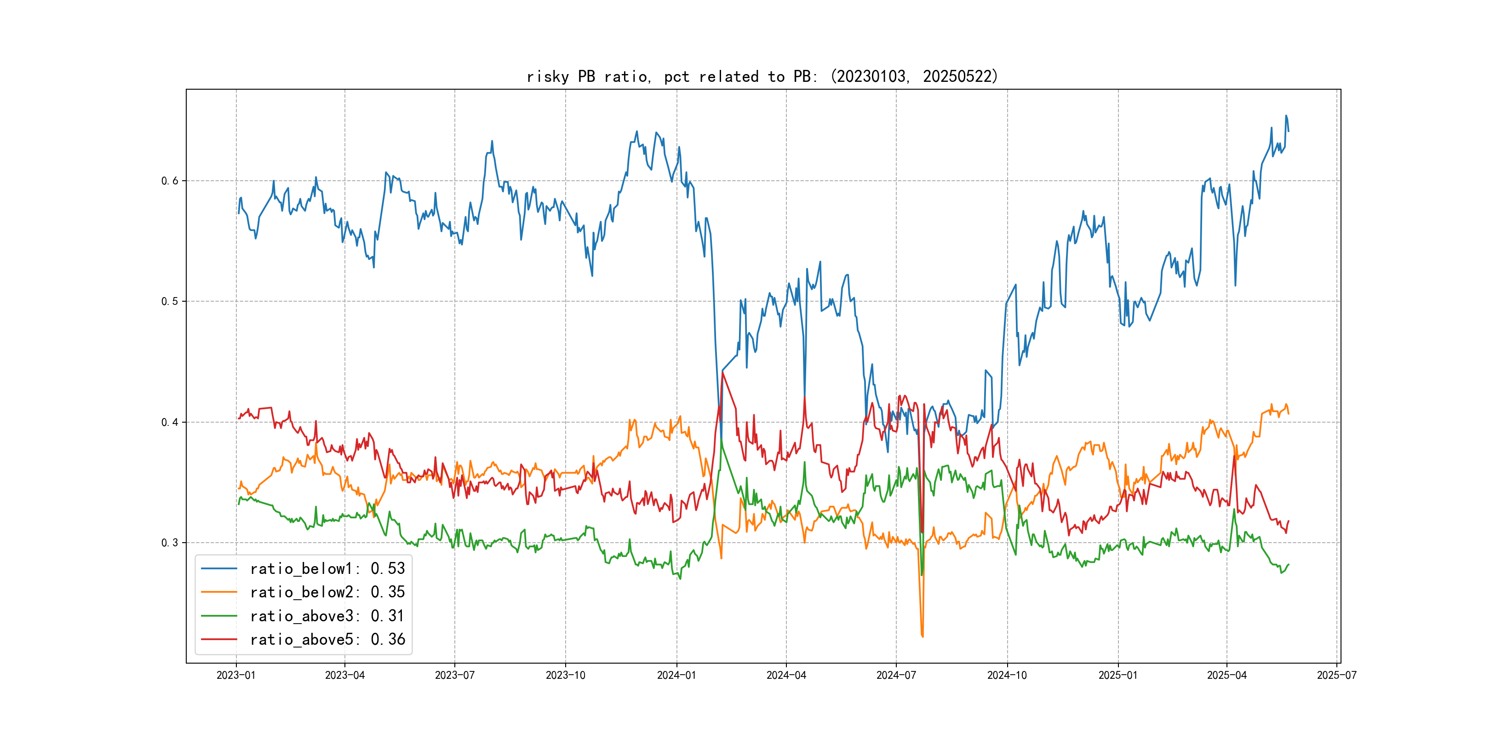Click the red ratio_above5 legend line swatch

pos(218,639)
